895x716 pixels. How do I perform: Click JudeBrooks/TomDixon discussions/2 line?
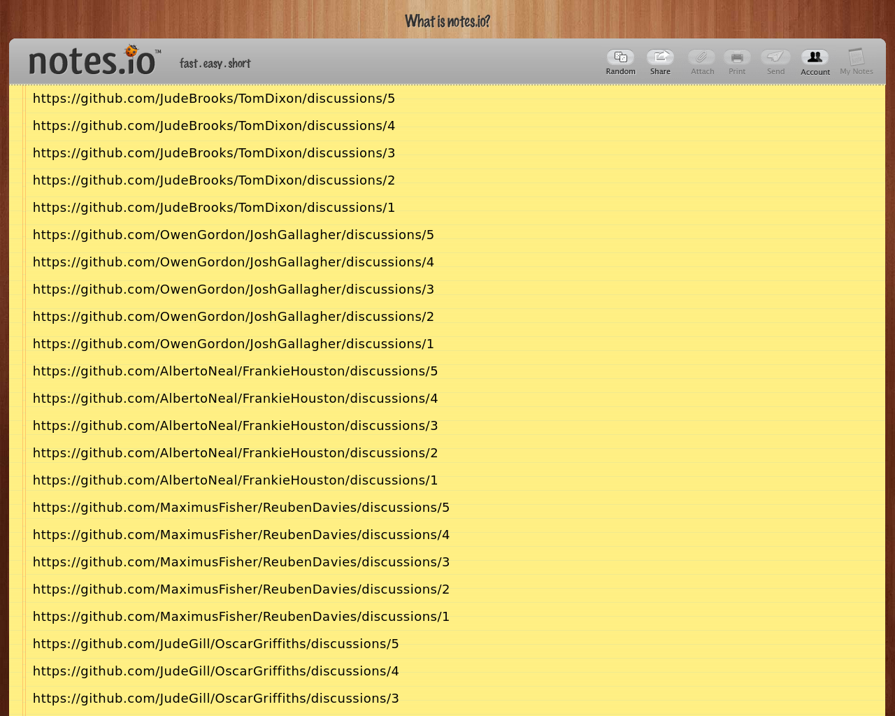click(214, 180)
